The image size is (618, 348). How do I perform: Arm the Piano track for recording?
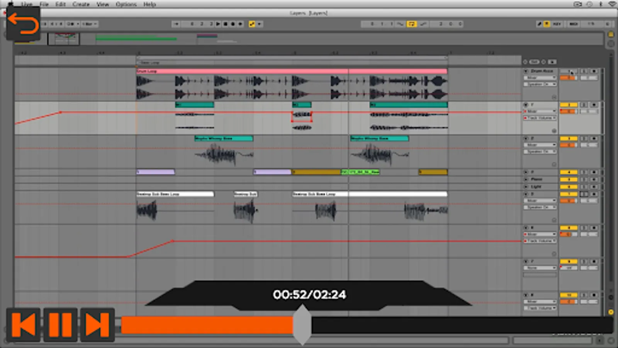click(x=594, y=179)
